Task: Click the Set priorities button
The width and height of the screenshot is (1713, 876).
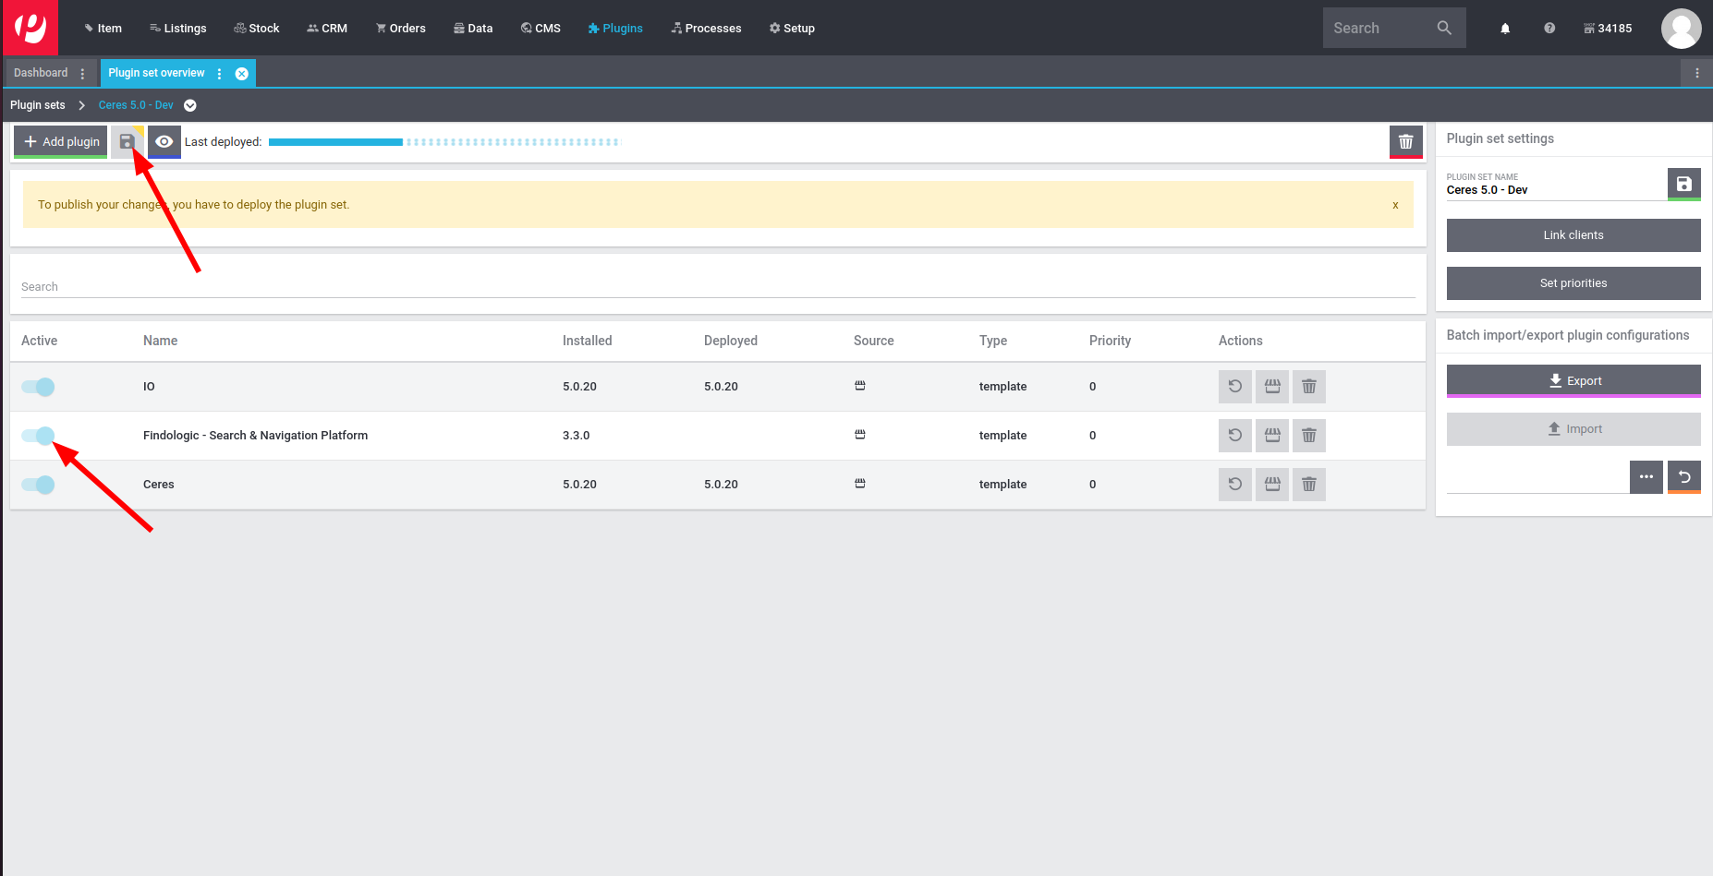Action: click(x=1573, y=283)
